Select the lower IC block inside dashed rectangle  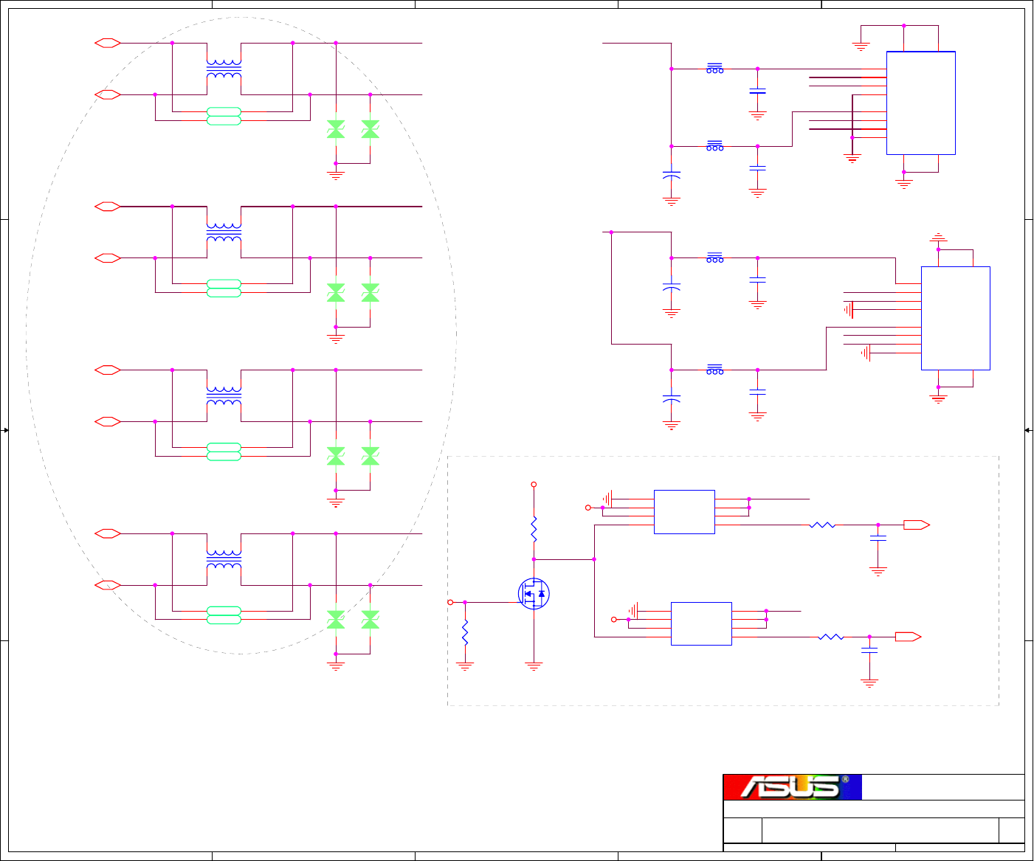coord(701,623)
